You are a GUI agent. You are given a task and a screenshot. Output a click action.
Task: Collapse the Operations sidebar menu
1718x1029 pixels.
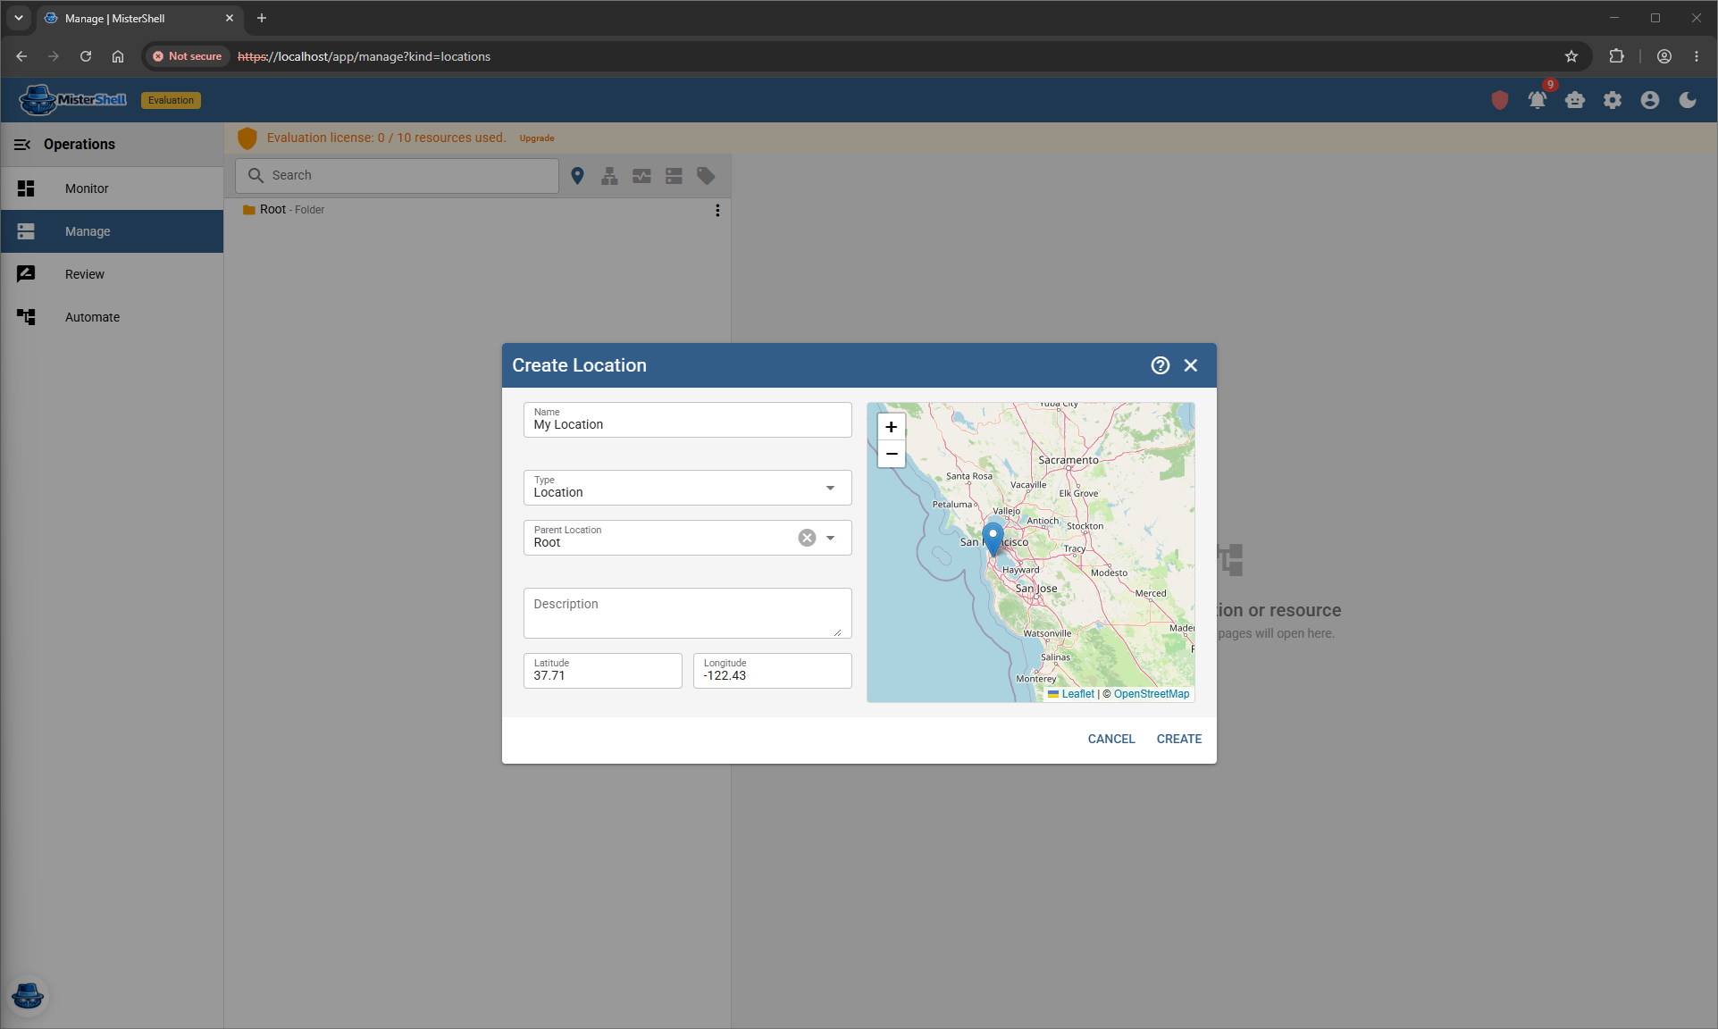coord(22,144)
